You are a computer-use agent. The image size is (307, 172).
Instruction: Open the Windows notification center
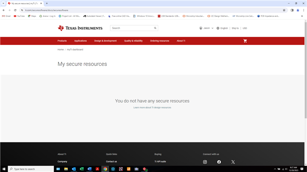(302, 169)
